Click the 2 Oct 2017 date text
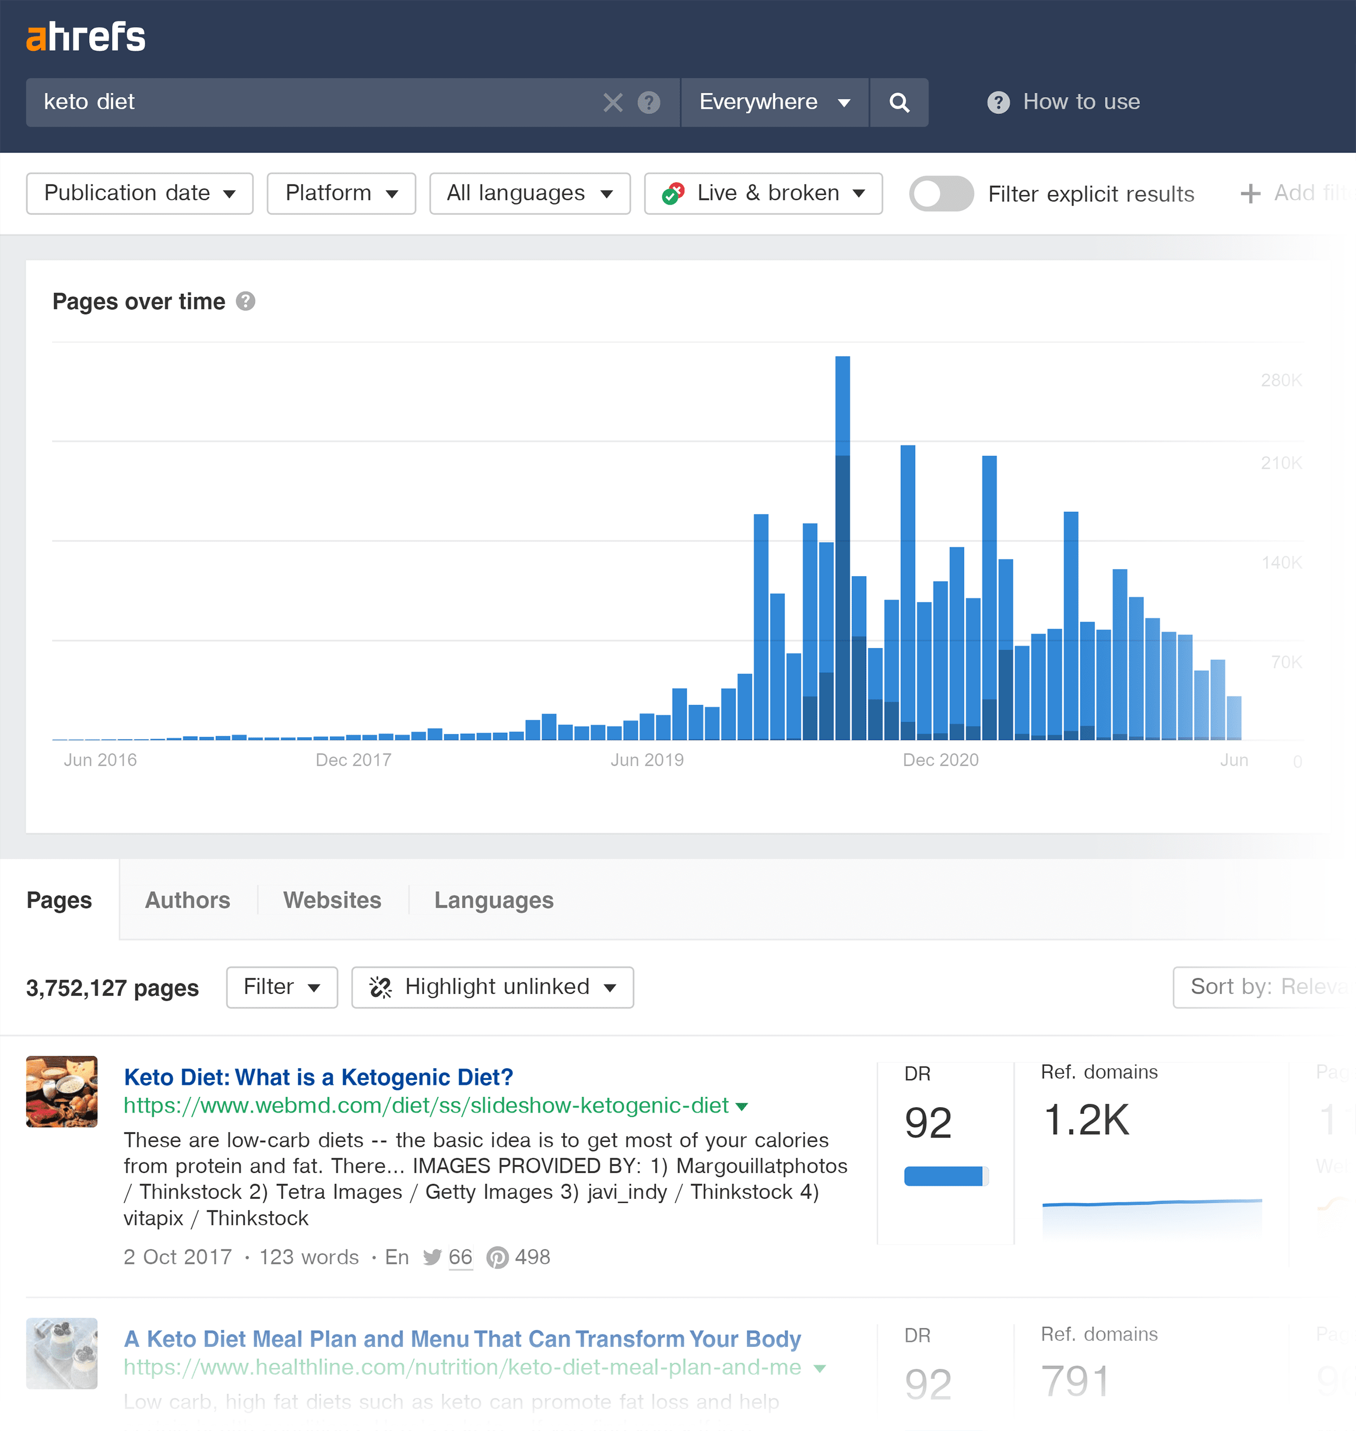This screenshot has width=1356, height=1431. click(x=178, y=1257)
